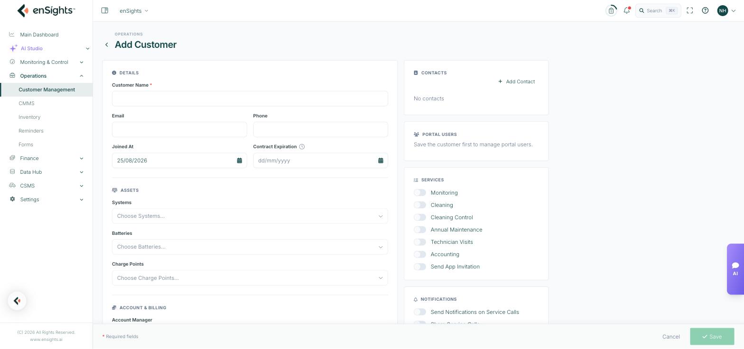
Task: Click the Search box in header
Action: 658,10
